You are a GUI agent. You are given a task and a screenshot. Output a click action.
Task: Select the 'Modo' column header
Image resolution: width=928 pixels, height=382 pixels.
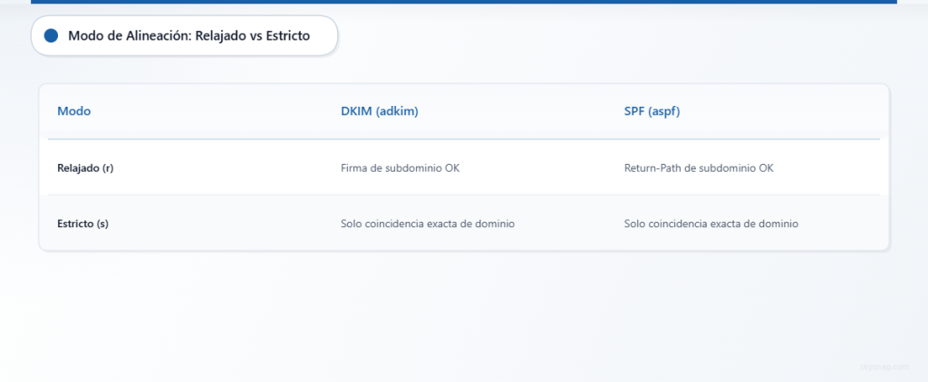point(74,110)
